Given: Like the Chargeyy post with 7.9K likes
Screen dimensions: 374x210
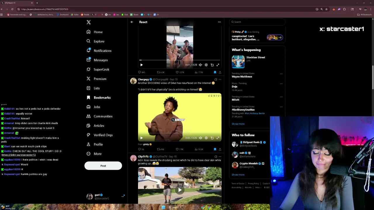Looking at the screenshot, I should tap(180, 149).
